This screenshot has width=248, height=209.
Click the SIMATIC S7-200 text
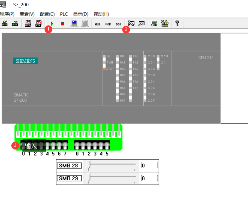coord(21,97)
